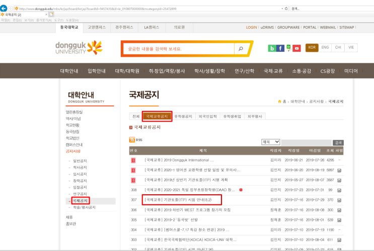Open the 기관토플(ITP) 시험 안내(8.2) post
Screen dimensions: 374x251
coord(178,200)
